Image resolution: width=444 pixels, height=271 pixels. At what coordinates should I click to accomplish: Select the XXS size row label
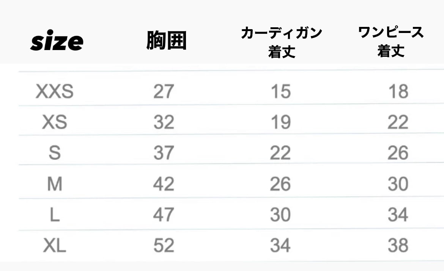coord(55,91)
